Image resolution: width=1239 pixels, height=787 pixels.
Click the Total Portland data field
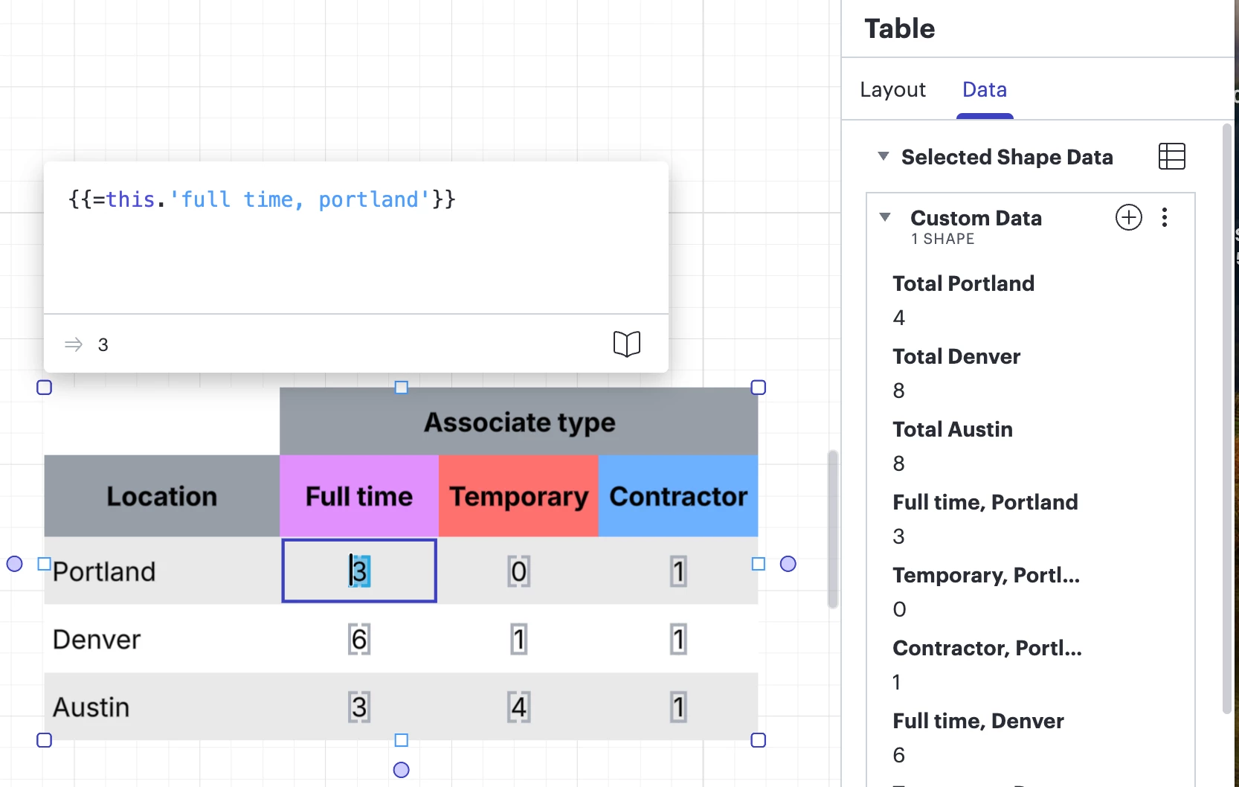click(x=963, y=283)
